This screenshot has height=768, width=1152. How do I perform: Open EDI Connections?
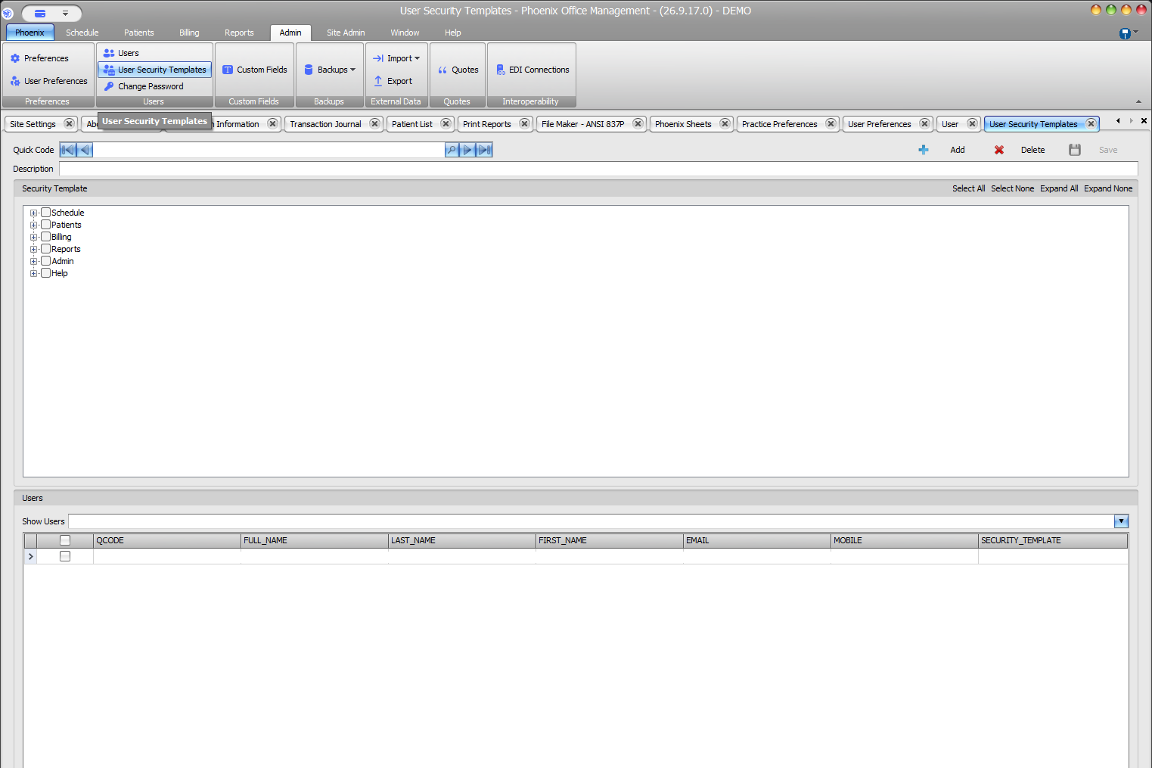pos(533,70)
